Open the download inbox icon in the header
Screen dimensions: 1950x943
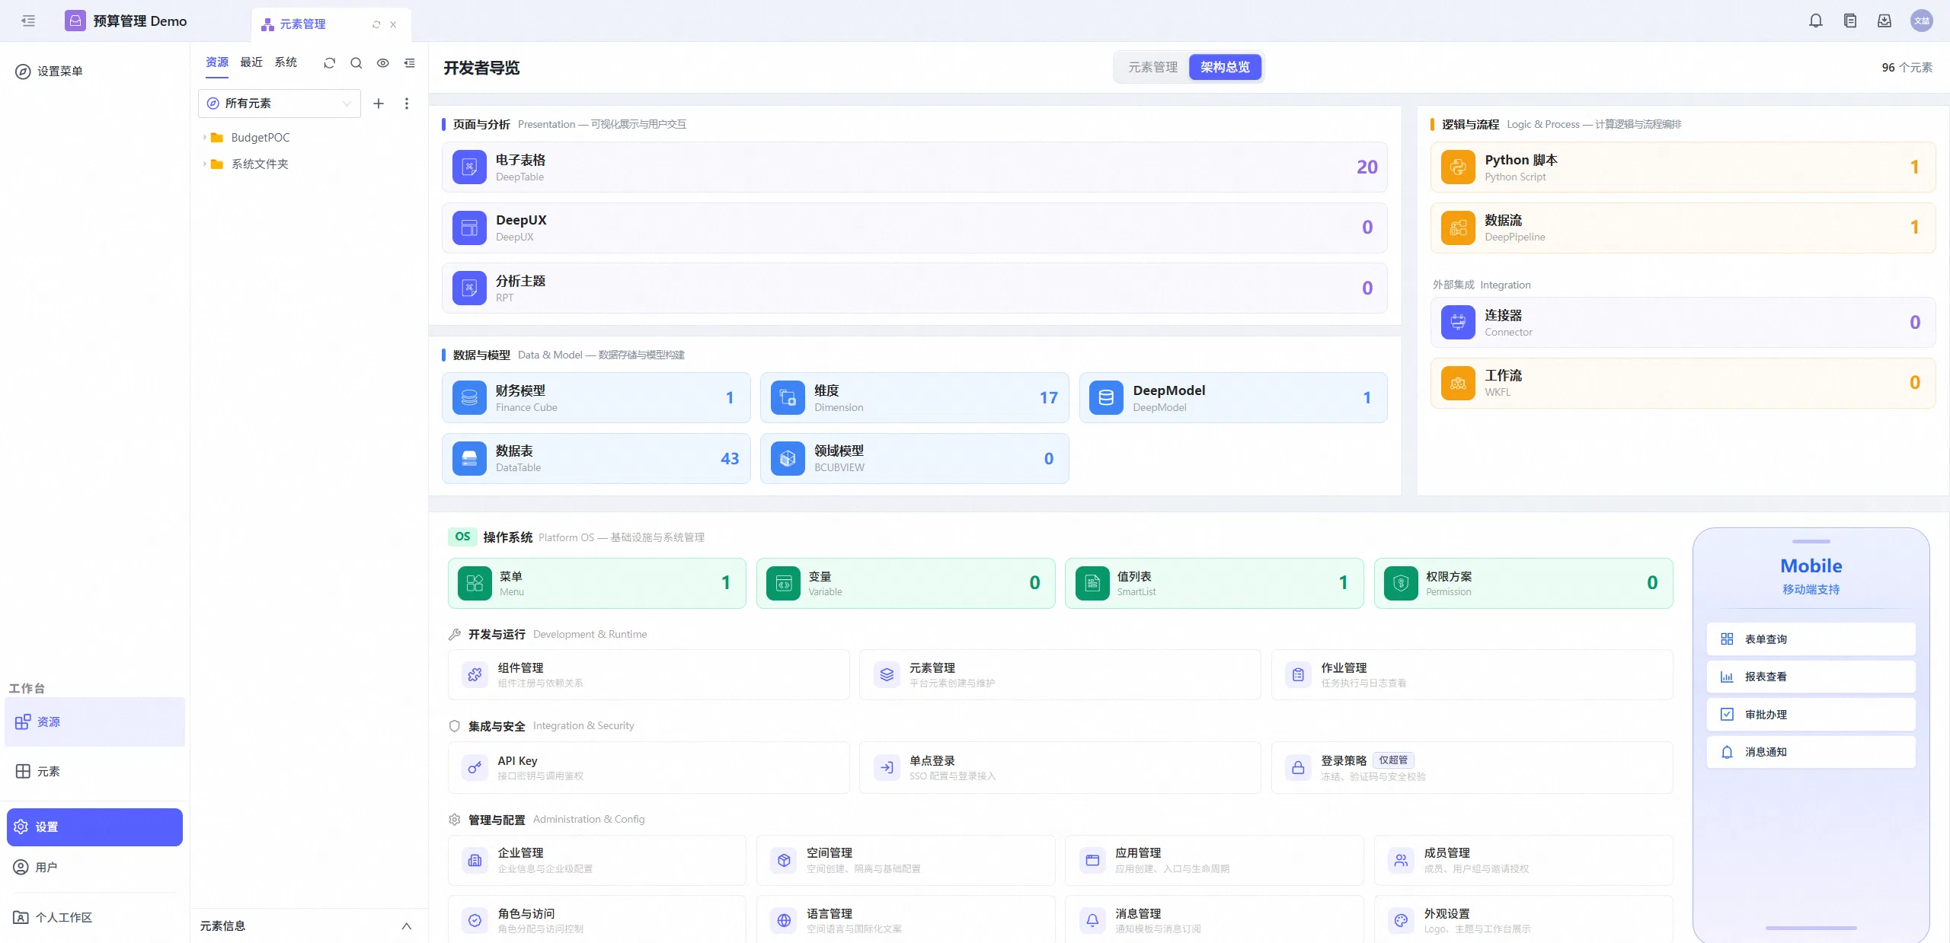click(x=1884, y=21)
